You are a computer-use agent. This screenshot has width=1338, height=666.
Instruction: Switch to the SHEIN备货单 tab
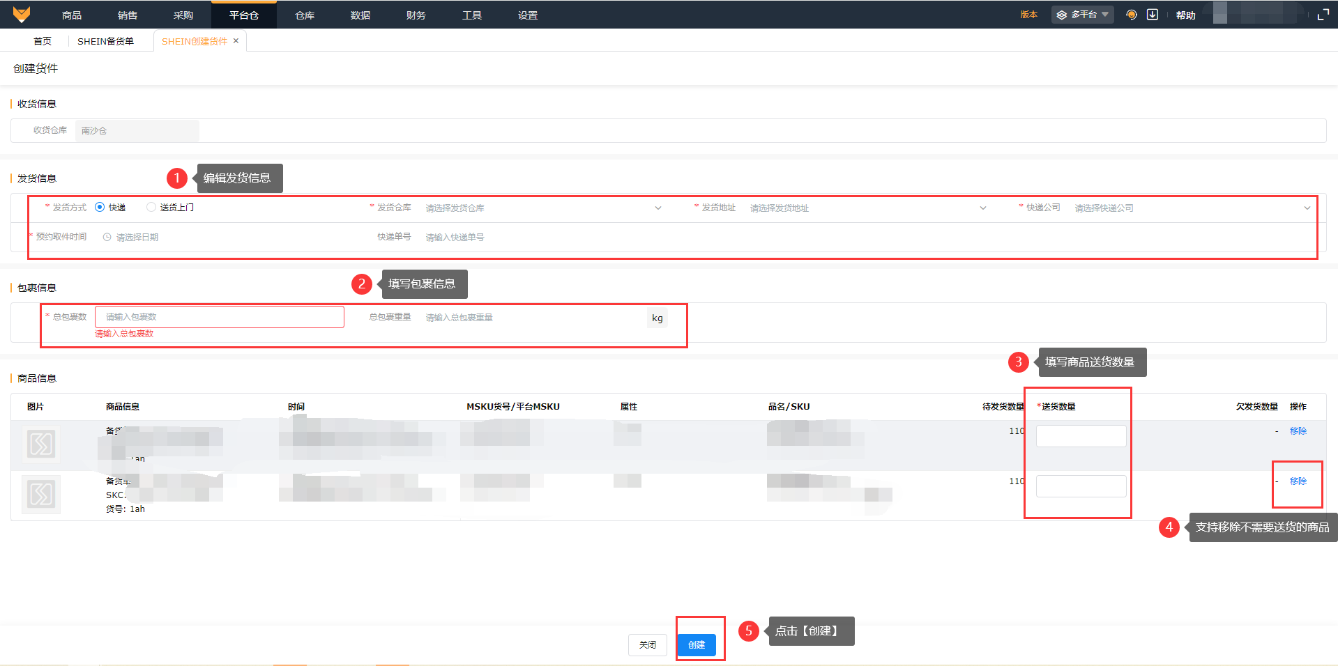coord(106,41)
